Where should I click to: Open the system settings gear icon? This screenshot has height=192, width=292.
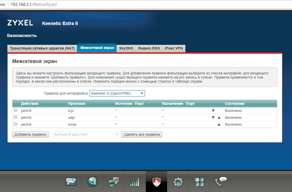[178, 182]
